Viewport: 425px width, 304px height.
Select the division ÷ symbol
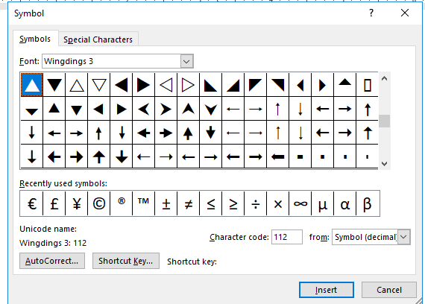pyautogui.click(x=255, y=203)
